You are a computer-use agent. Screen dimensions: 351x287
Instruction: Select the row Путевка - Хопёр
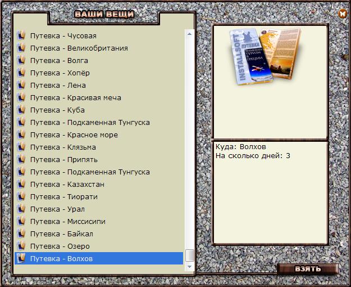point(99,73)
